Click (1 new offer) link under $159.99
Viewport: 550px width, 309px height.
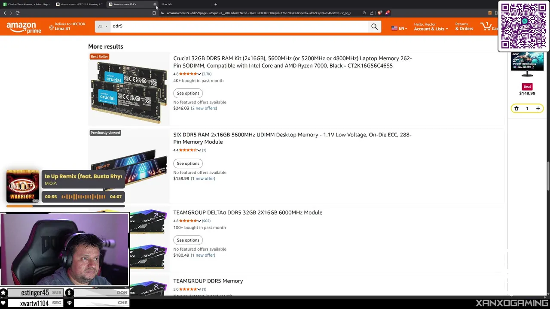click(x=203, y=179)
